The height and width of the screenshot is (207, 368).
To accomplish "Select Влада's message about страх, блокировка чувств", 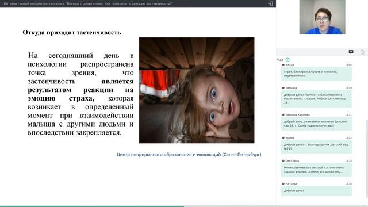I will 316,74.
